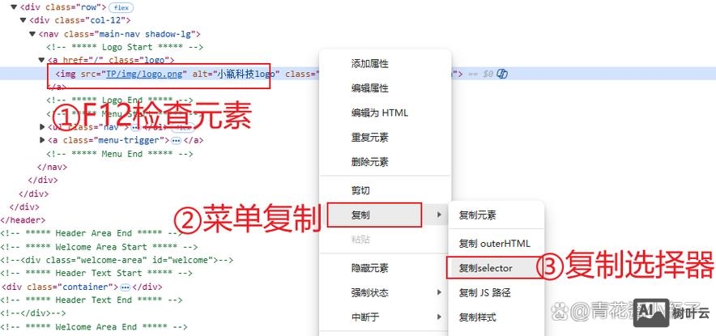Click the Welcome Area End comment
Viewport: 716px width, 336px height.
tap(94, 327)
